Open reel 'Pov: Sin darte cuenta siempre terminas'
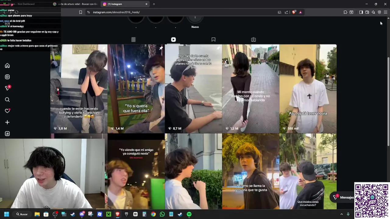The image size is (390, 219). coord(193,89)
